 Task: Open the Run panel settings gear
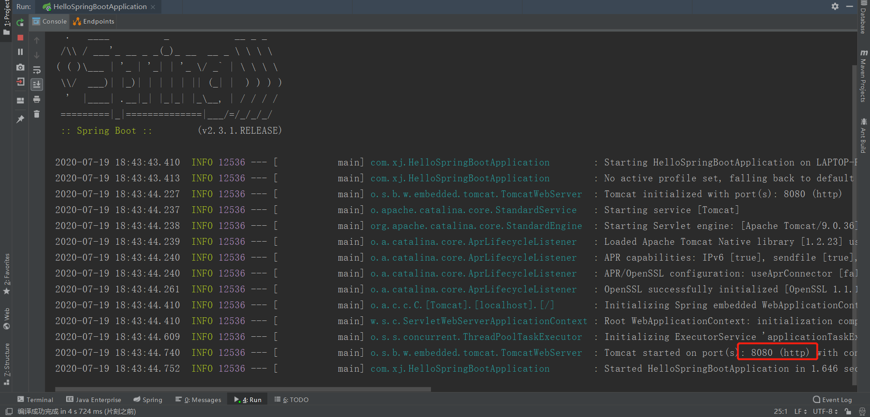point(835,6)
